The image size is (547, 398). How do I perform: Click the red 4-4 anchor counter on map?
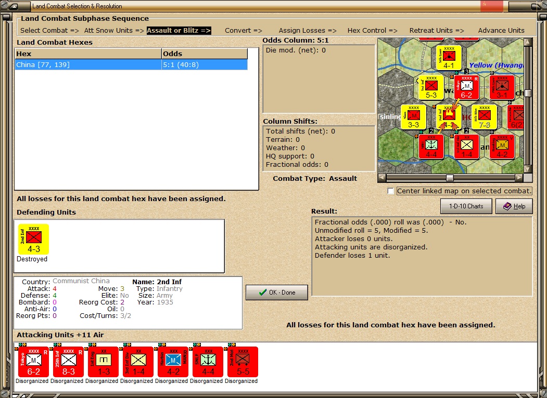[431, 147]
